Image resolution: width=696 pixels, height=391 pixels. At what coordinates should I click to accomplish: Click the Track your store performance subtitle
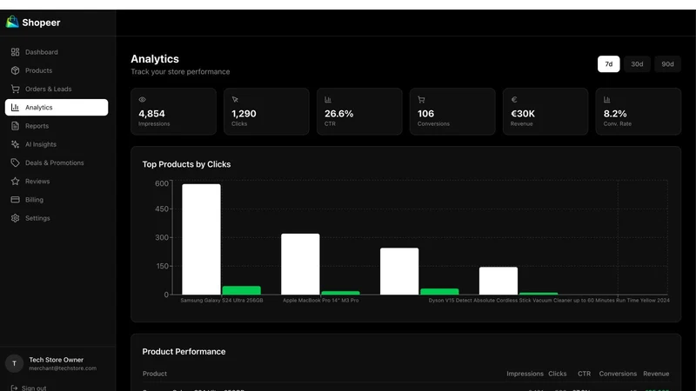[180, 72]
